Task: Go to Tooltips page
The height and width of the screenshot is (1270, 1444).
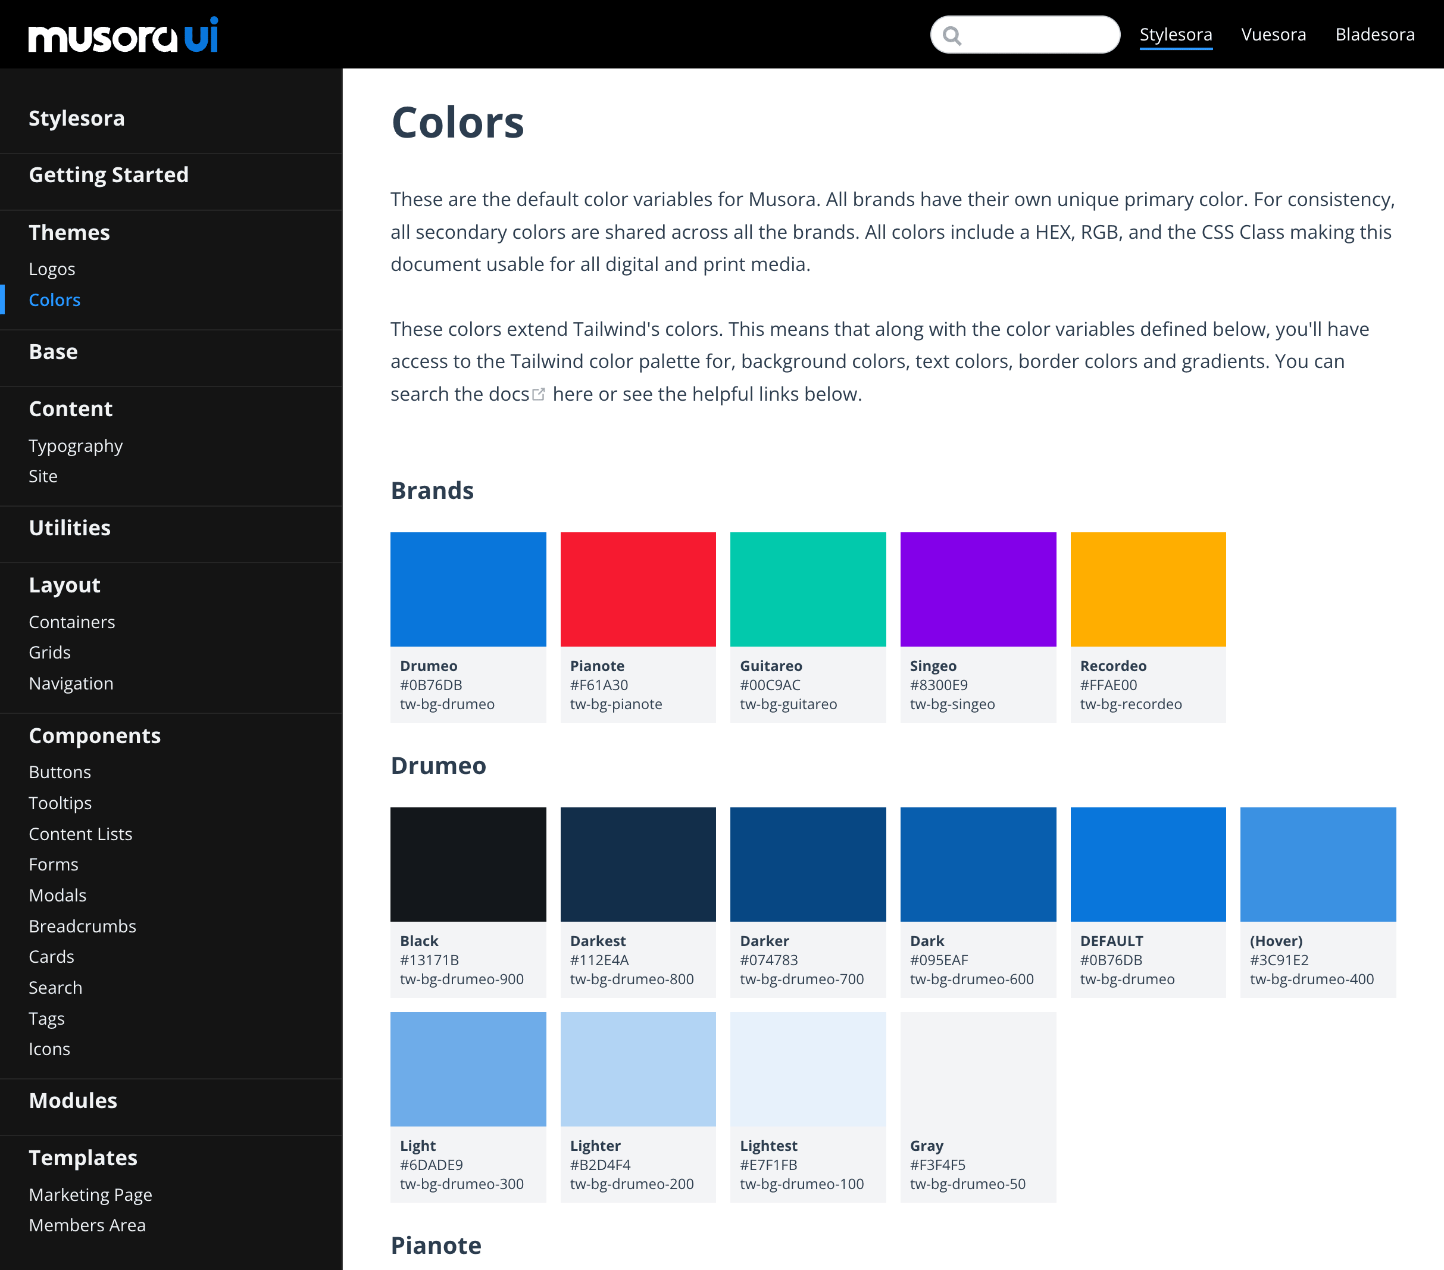Action: (x=60, y=803)
